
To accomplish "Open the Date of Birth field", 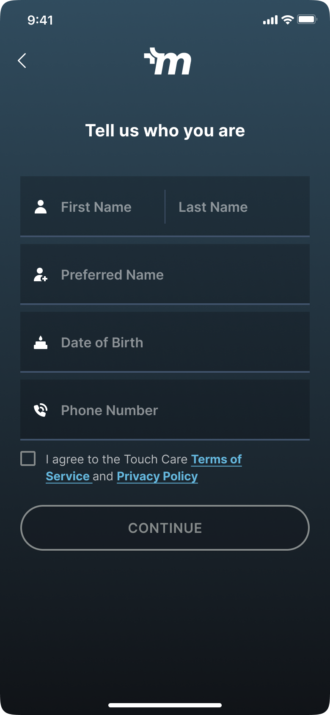I will point(165,342).
